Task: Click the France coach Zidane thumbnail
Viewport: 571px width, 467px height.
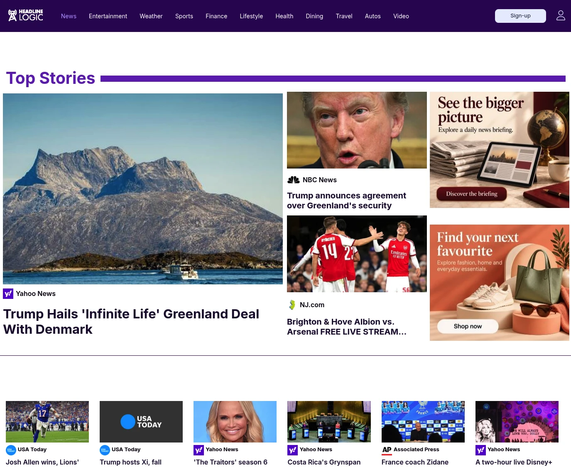Action: 423,422
